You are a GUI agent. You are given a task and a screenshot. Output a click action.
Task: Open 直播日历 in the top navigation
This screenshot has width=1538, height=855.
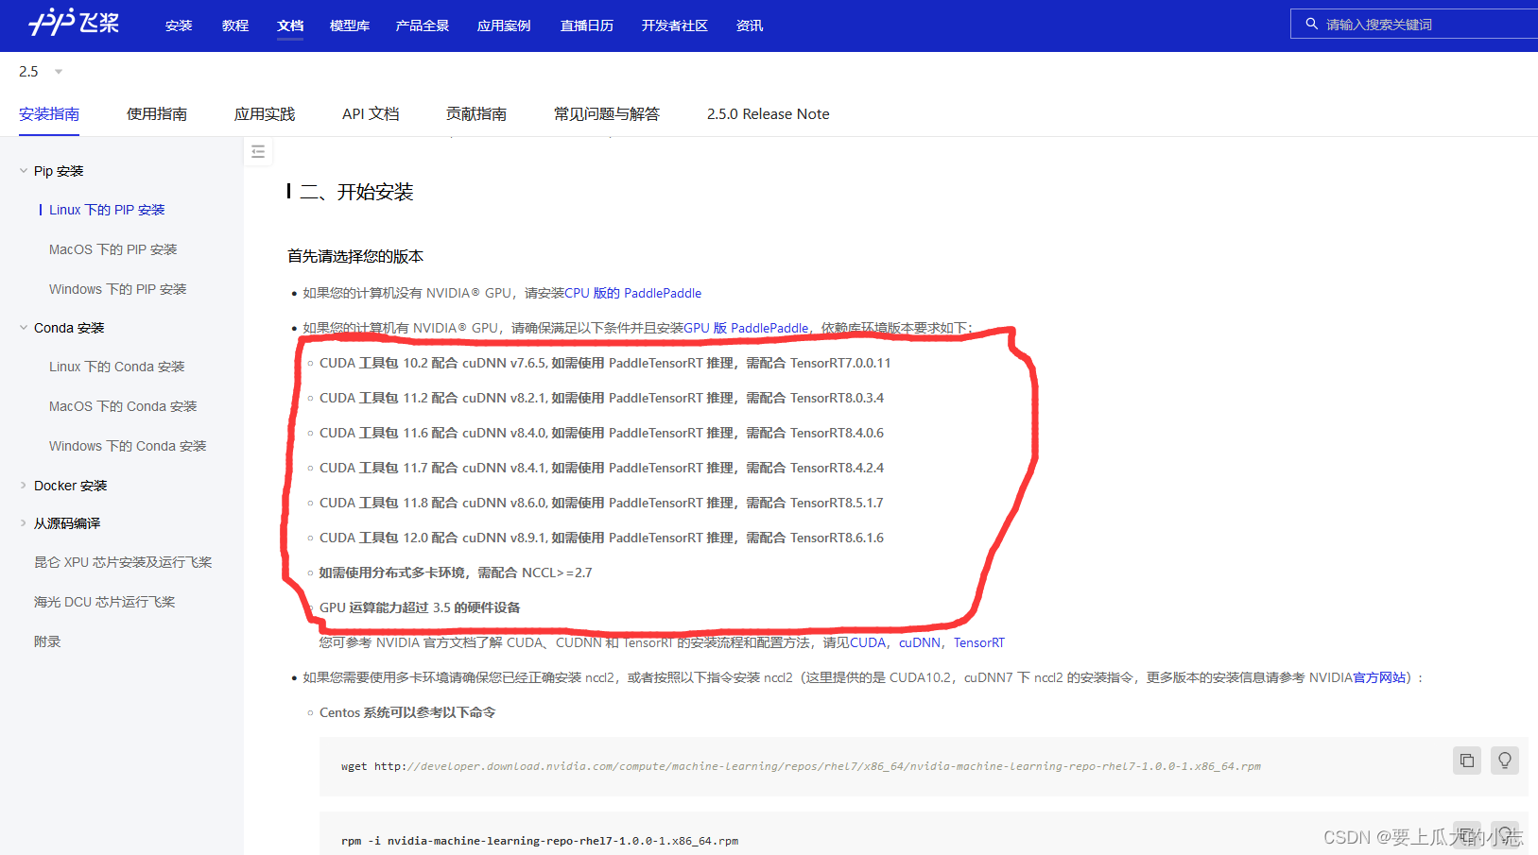(x=587, y=26)
